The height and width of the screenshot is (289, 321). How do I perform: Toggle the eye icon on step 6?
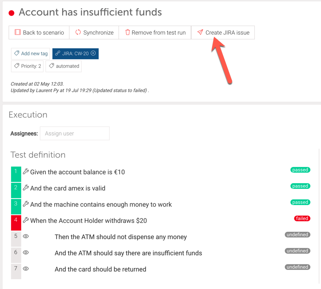click(x=26, y=253)
